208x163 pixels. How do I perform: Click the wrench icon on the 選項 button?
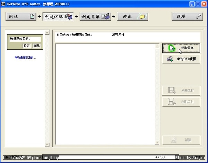click(x=198, y=17)
